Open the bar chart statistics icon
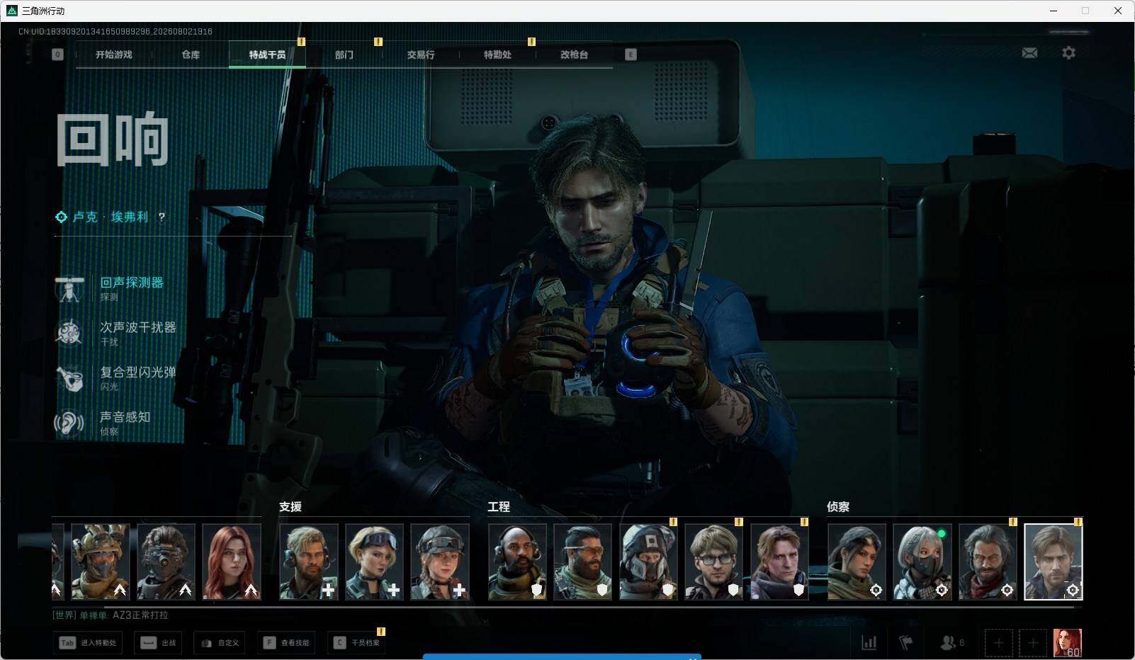 tap(869, 643)
